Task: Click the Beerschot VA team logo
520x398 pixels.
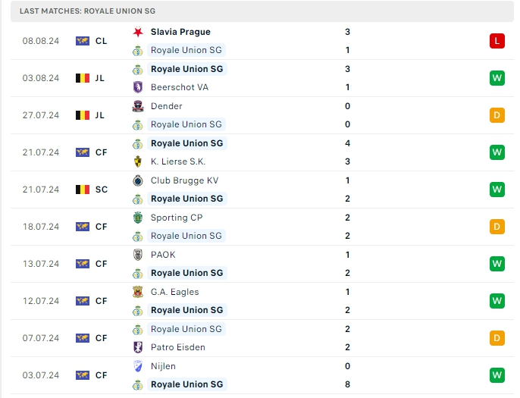Action: 138,87
